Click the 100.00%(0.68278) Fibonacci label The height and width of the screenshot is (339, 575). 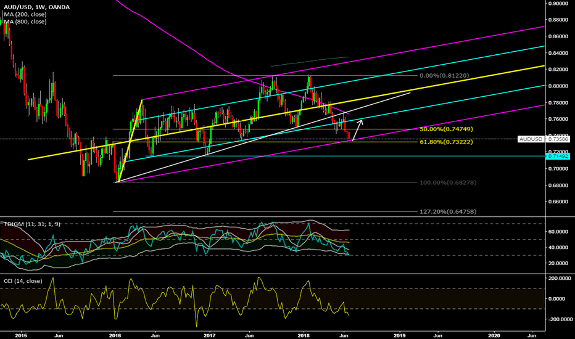tap(448, 182)
